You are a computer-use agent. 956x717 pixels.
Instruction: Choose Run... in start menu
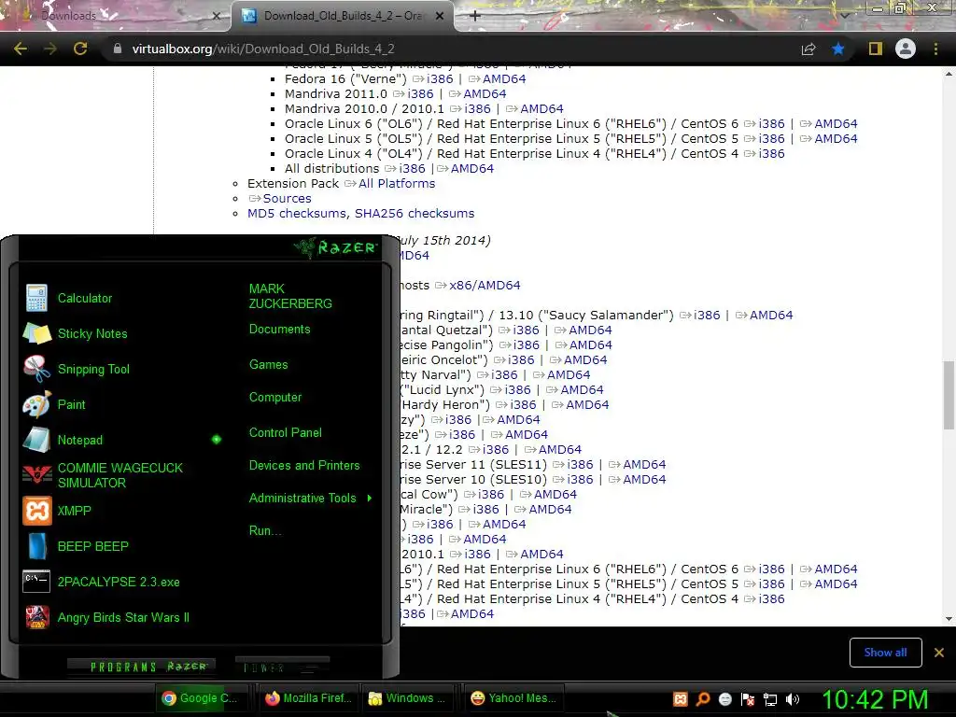pos(265,530)
